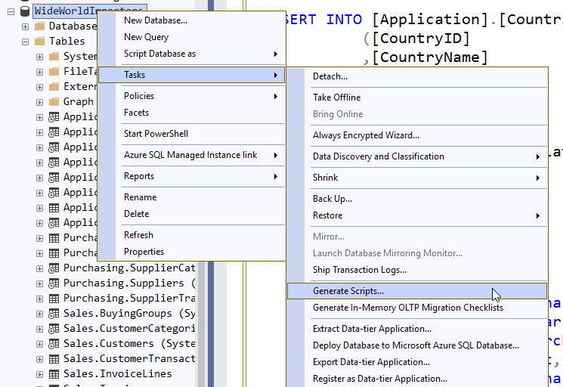
Task: Collapse the Tables folder node
Action: [25, 42]
